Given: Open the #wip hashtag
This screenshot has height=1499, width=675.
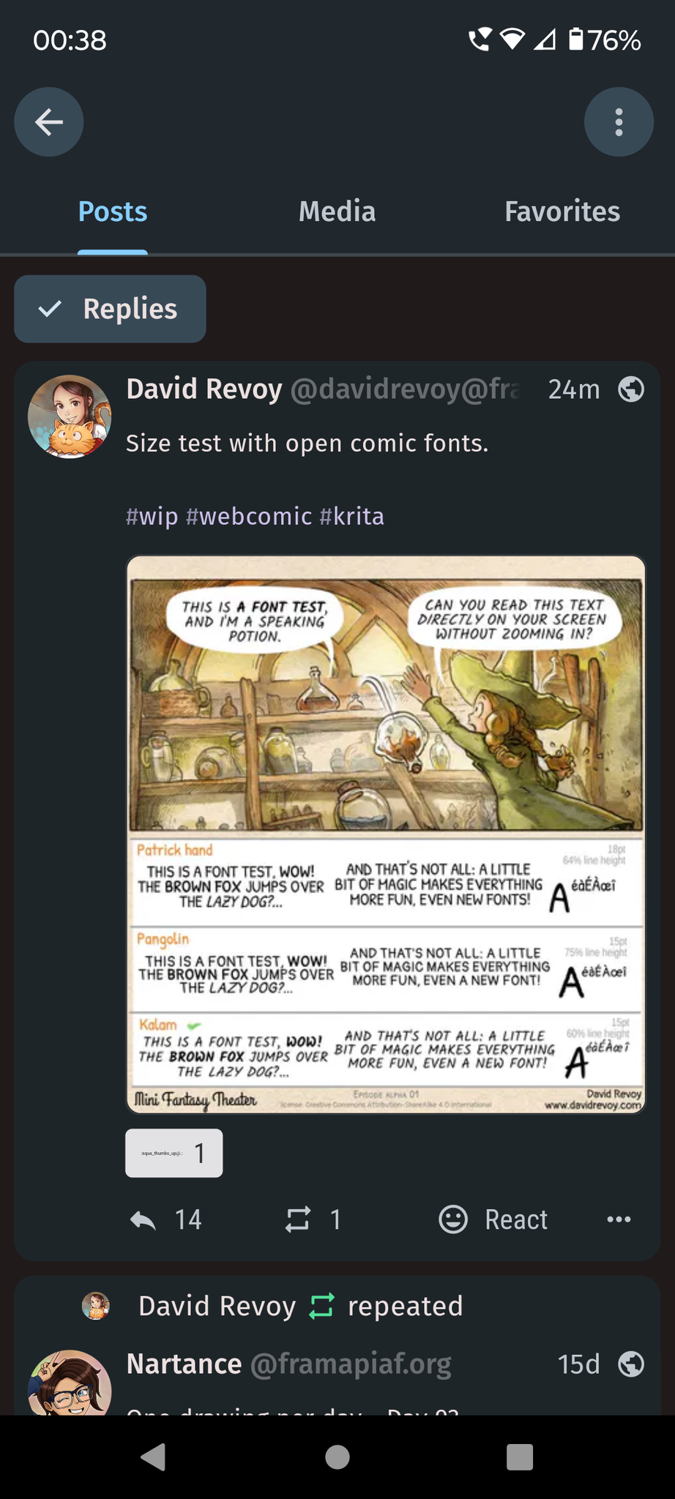Looking at the screenshot, I should (x=152, y=517).
